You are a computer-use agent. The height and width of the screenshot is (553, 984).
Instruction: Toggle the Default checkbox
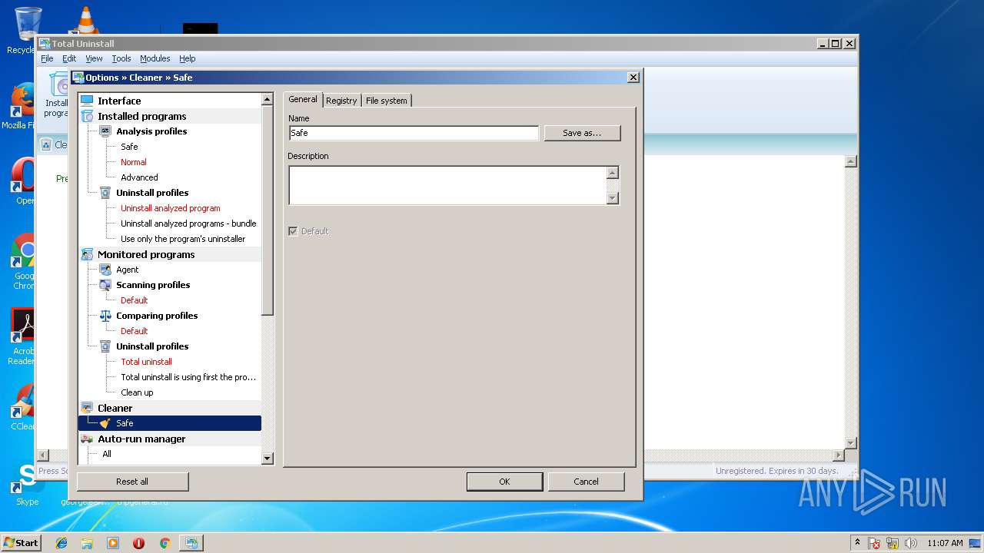pos(293,231)
